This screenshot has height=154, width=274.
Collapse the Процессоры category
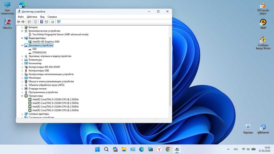pyautogui.click(x=22, y=96)
